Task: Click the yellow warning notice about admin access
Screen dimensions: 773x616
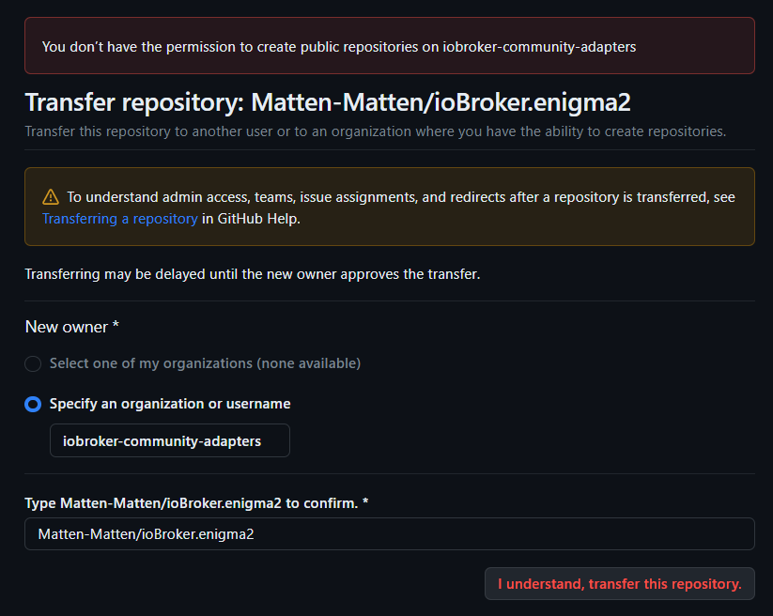Action: pyautogui.click(x=389, y=207)
